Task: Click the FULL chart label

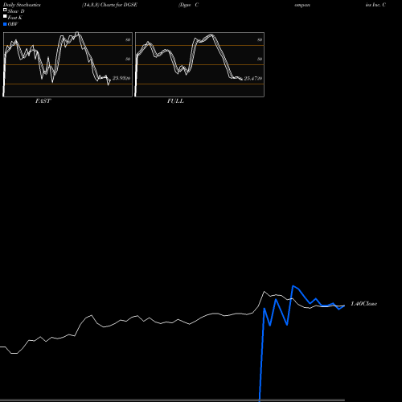Action: pyautogui.click(x=175, y=101)
